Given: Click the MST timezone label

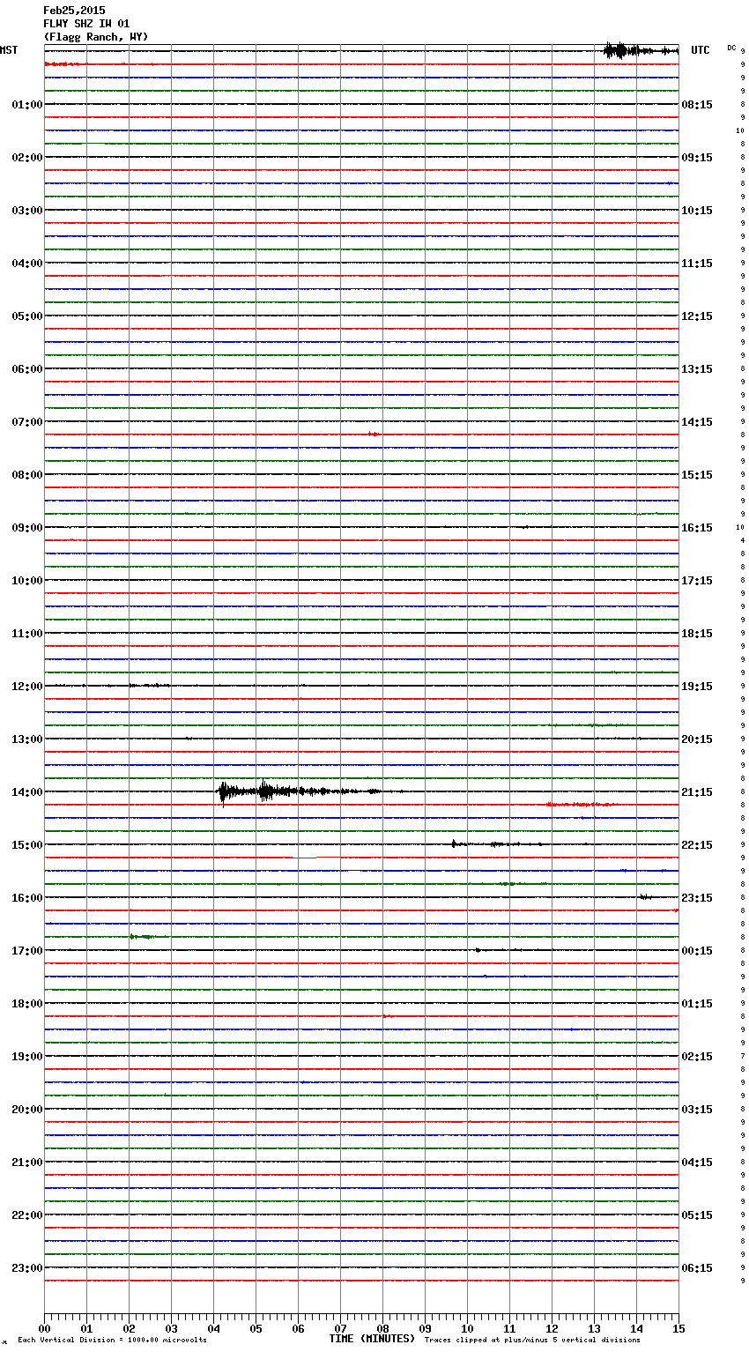Looking at the screenshot, I should point(9,50).
